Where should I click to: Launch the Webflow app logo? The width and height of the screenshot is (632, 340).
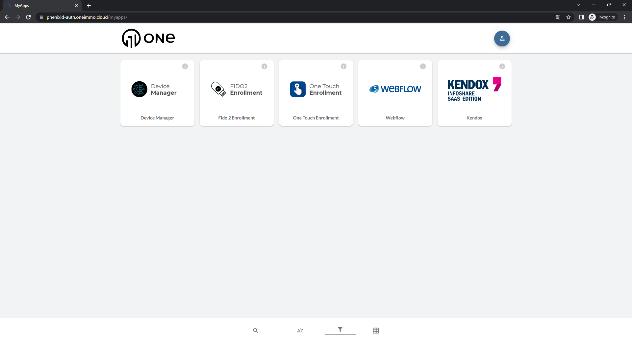click(x=395, y=89)
